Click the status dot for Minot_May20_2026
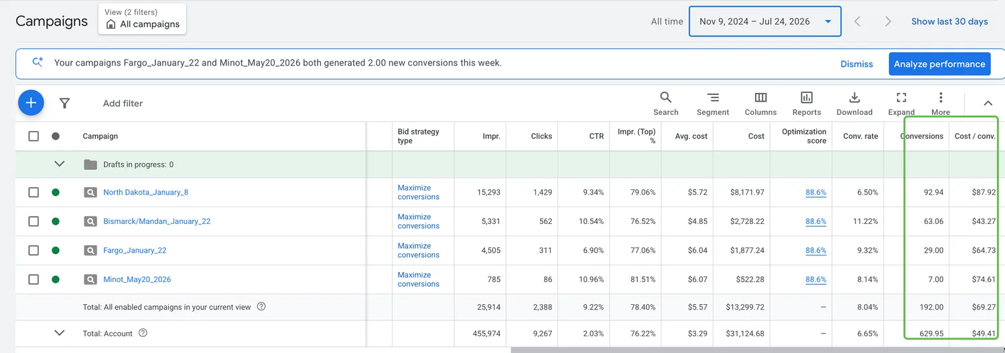This screenshot has height=353, width=1005. click(56, 279)
